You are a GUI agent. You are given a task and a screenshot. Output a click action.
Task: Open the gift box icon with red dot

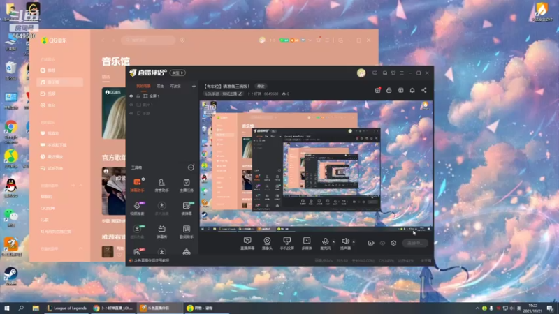pos(377,90)
